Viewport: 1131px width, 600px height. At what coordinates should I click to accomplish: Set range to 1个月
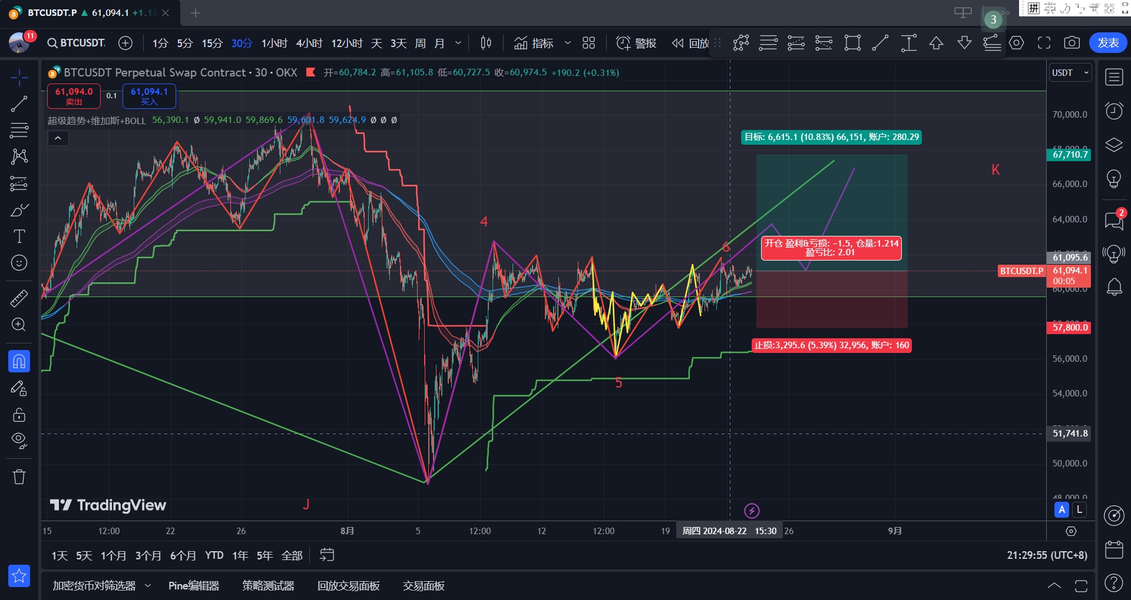click(x=114, y=555)
